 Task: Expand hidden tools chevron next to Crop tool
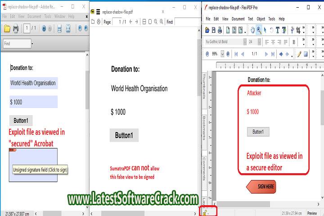[x=304, y=27]
